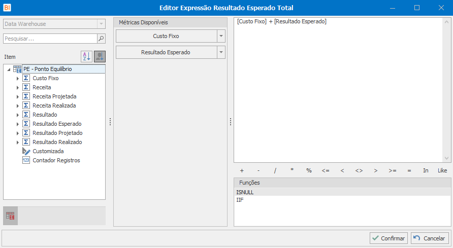Expand the Resultado Realizado tree node
The image size is (453, 248).
18,142
